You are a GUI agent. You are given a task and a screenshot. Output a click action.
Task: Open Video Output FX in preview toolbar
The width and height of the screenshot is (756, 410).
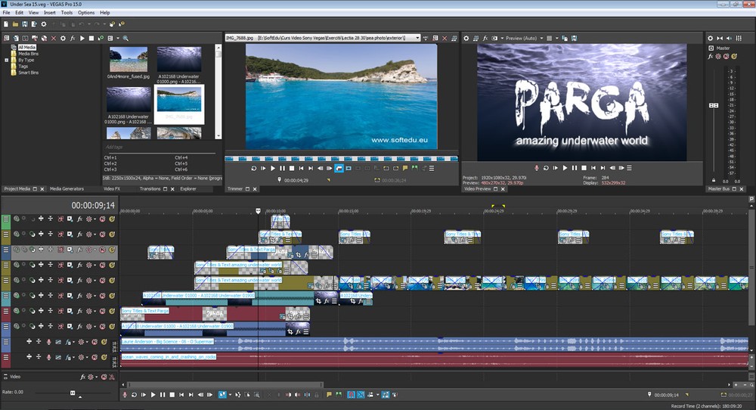point(485,38)
